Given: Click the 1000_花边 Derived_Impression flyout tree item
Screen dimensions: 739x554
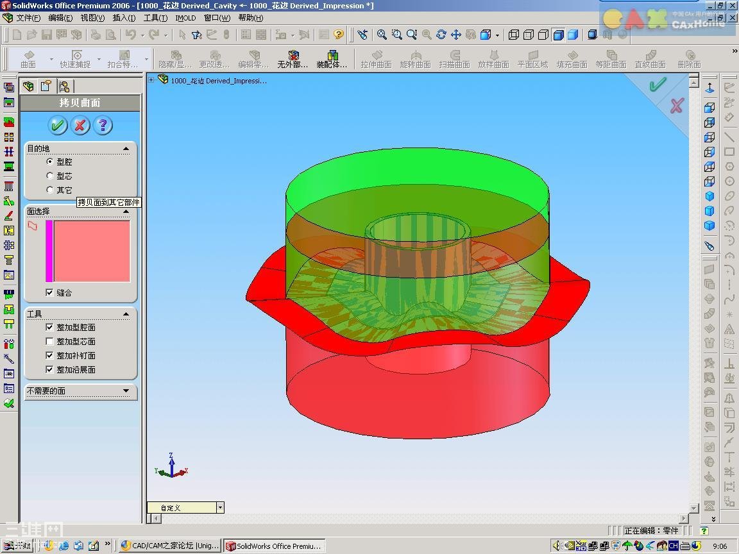Looking at the screenshot, I should coord(213,81).
